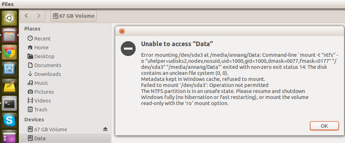Select the Data device in sidebar
The height and width of the screenshot is (143, 345).
pyautogui.click(x=40, y=138)
